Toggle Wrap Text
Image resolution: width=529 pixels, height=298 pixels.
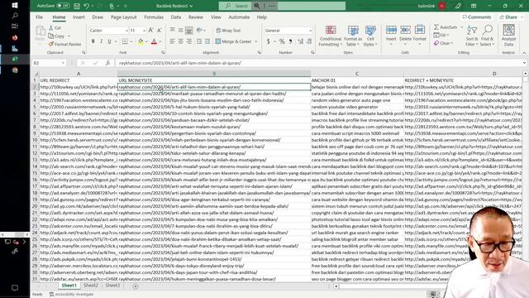click(x=228, y=31)
